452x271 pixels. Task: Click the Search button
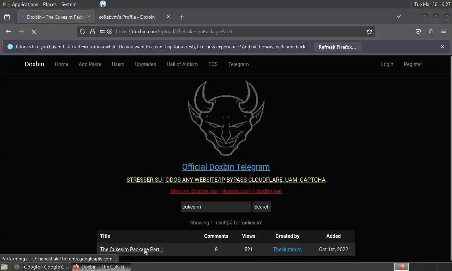pos(262,207)
